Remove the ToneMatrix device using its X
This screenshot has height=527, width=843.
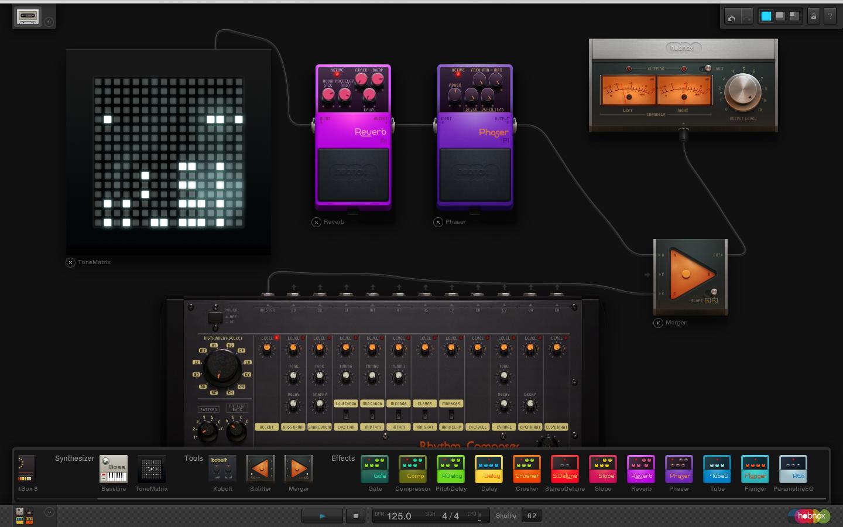pos(70,262)
